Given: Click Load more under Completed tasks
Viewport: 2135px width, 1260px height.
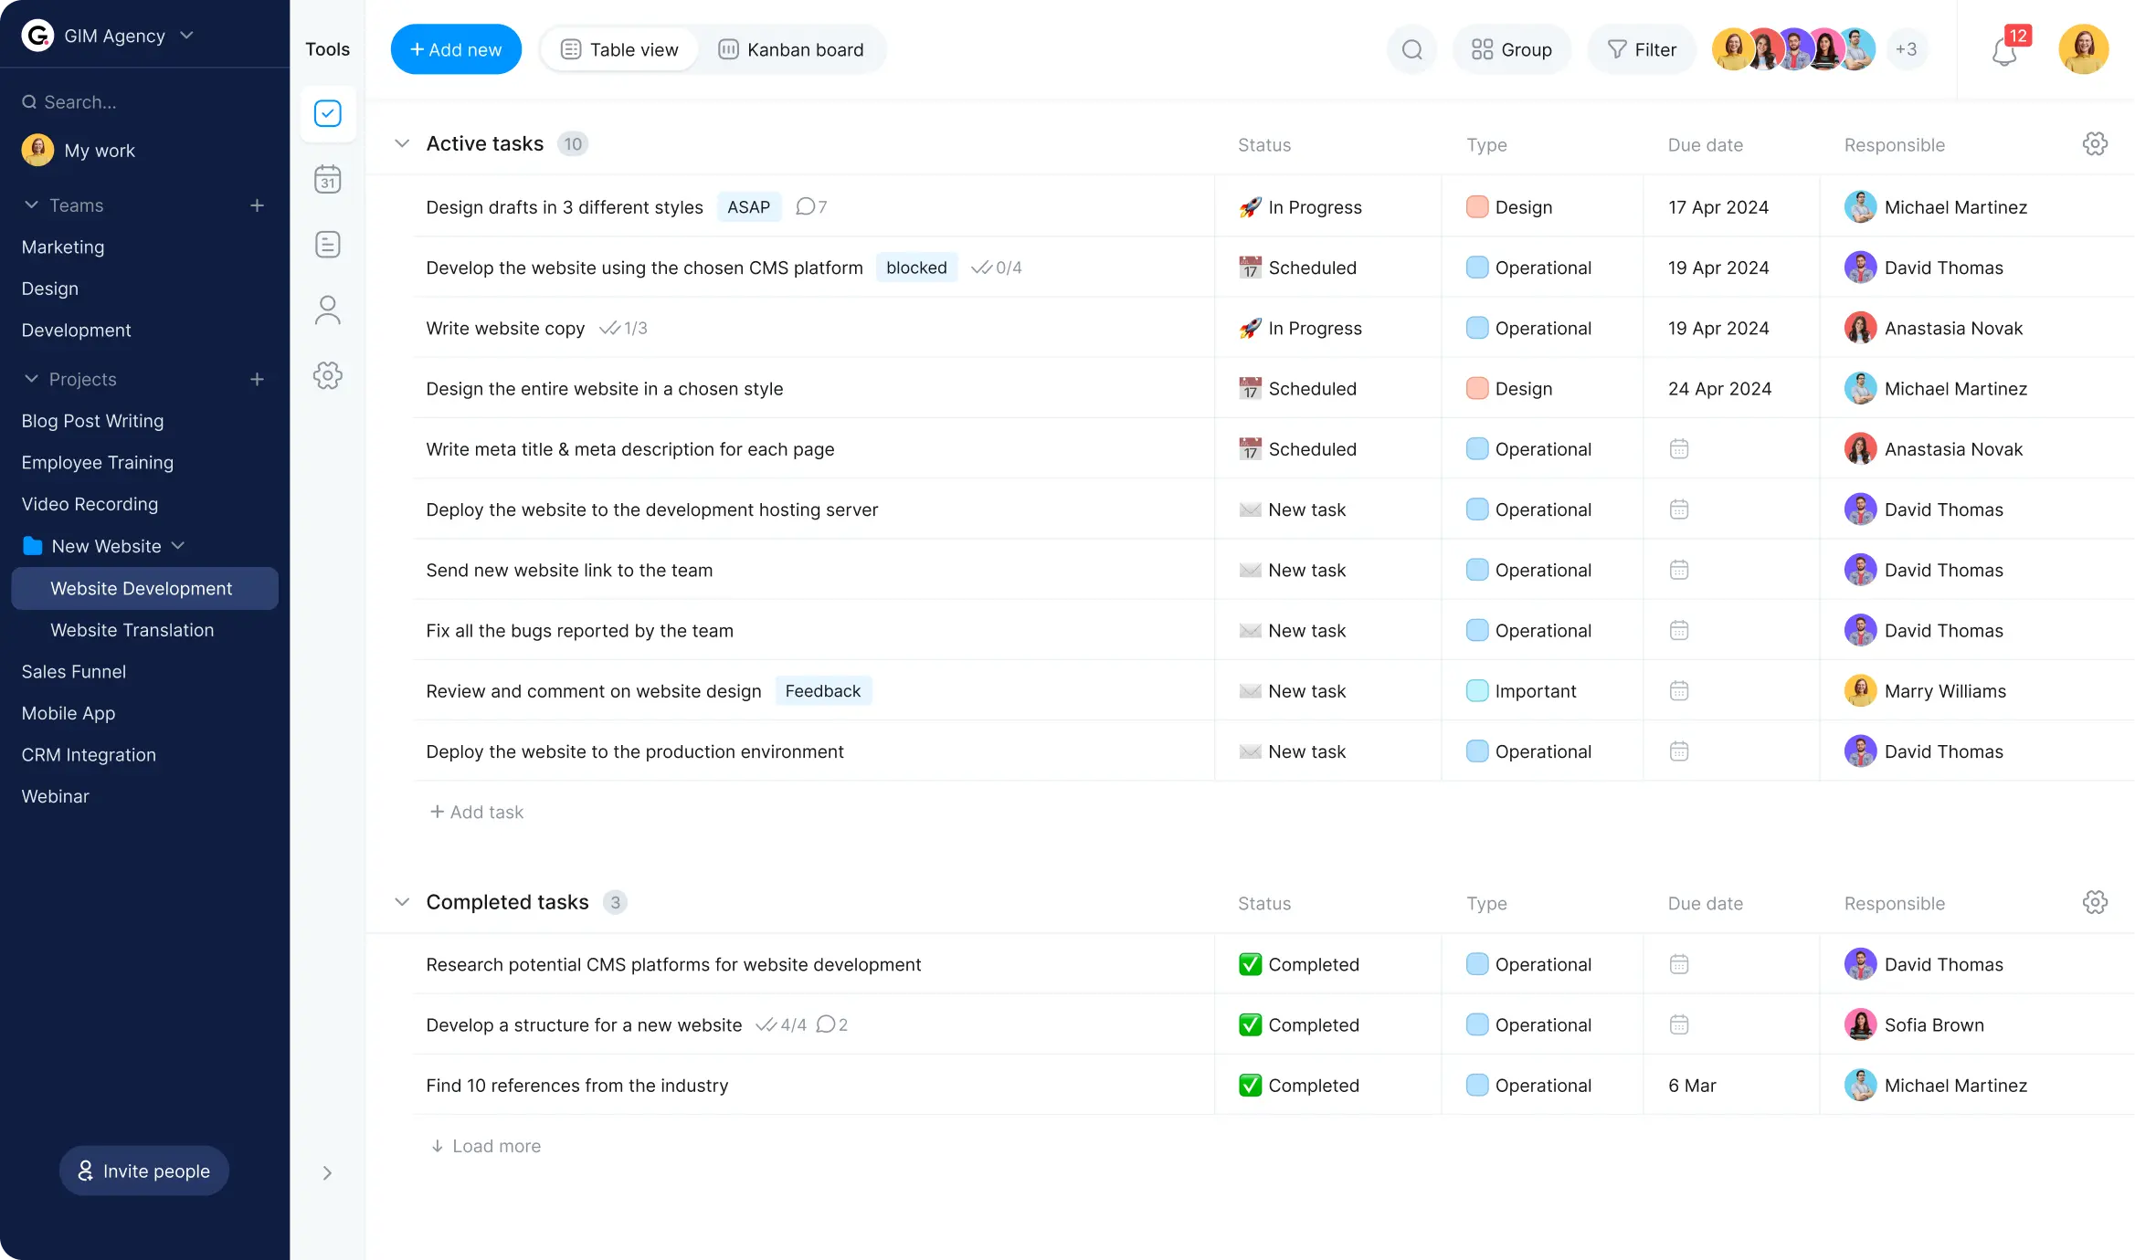Looking at the screenshot, I should [x=486, y=1146].
